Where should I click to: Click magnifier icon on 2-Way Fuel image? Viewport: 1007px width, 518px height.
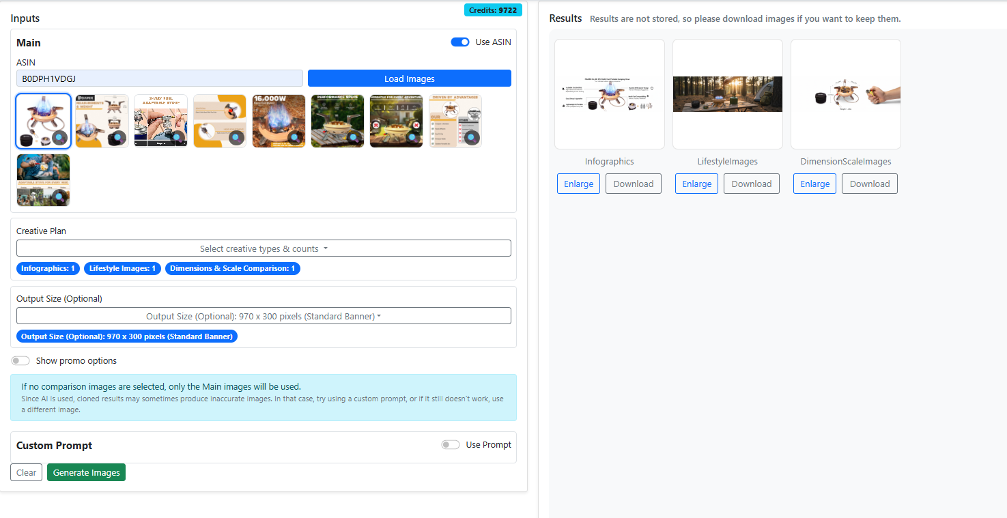(x=177, y=137)
